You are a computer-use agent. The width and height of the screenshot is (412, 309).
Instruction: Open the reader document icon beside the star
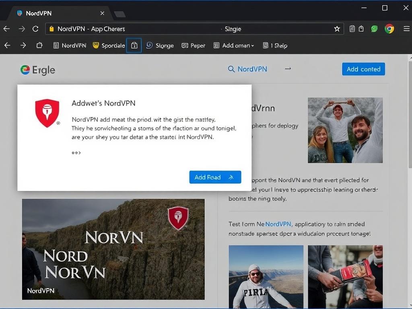[x=352, y=29]
